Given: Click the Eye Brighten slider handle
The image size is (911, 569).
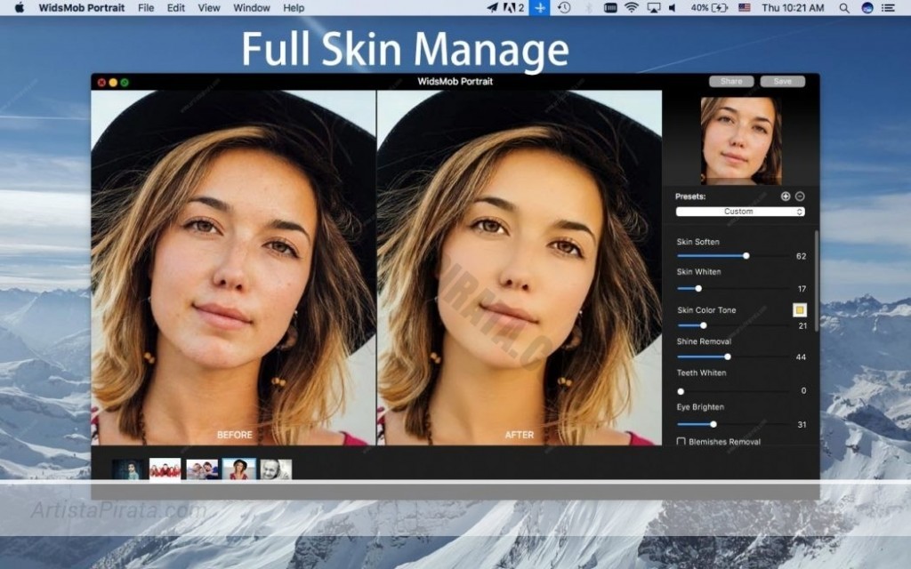Looking at the screenshot, I should 713,424.
